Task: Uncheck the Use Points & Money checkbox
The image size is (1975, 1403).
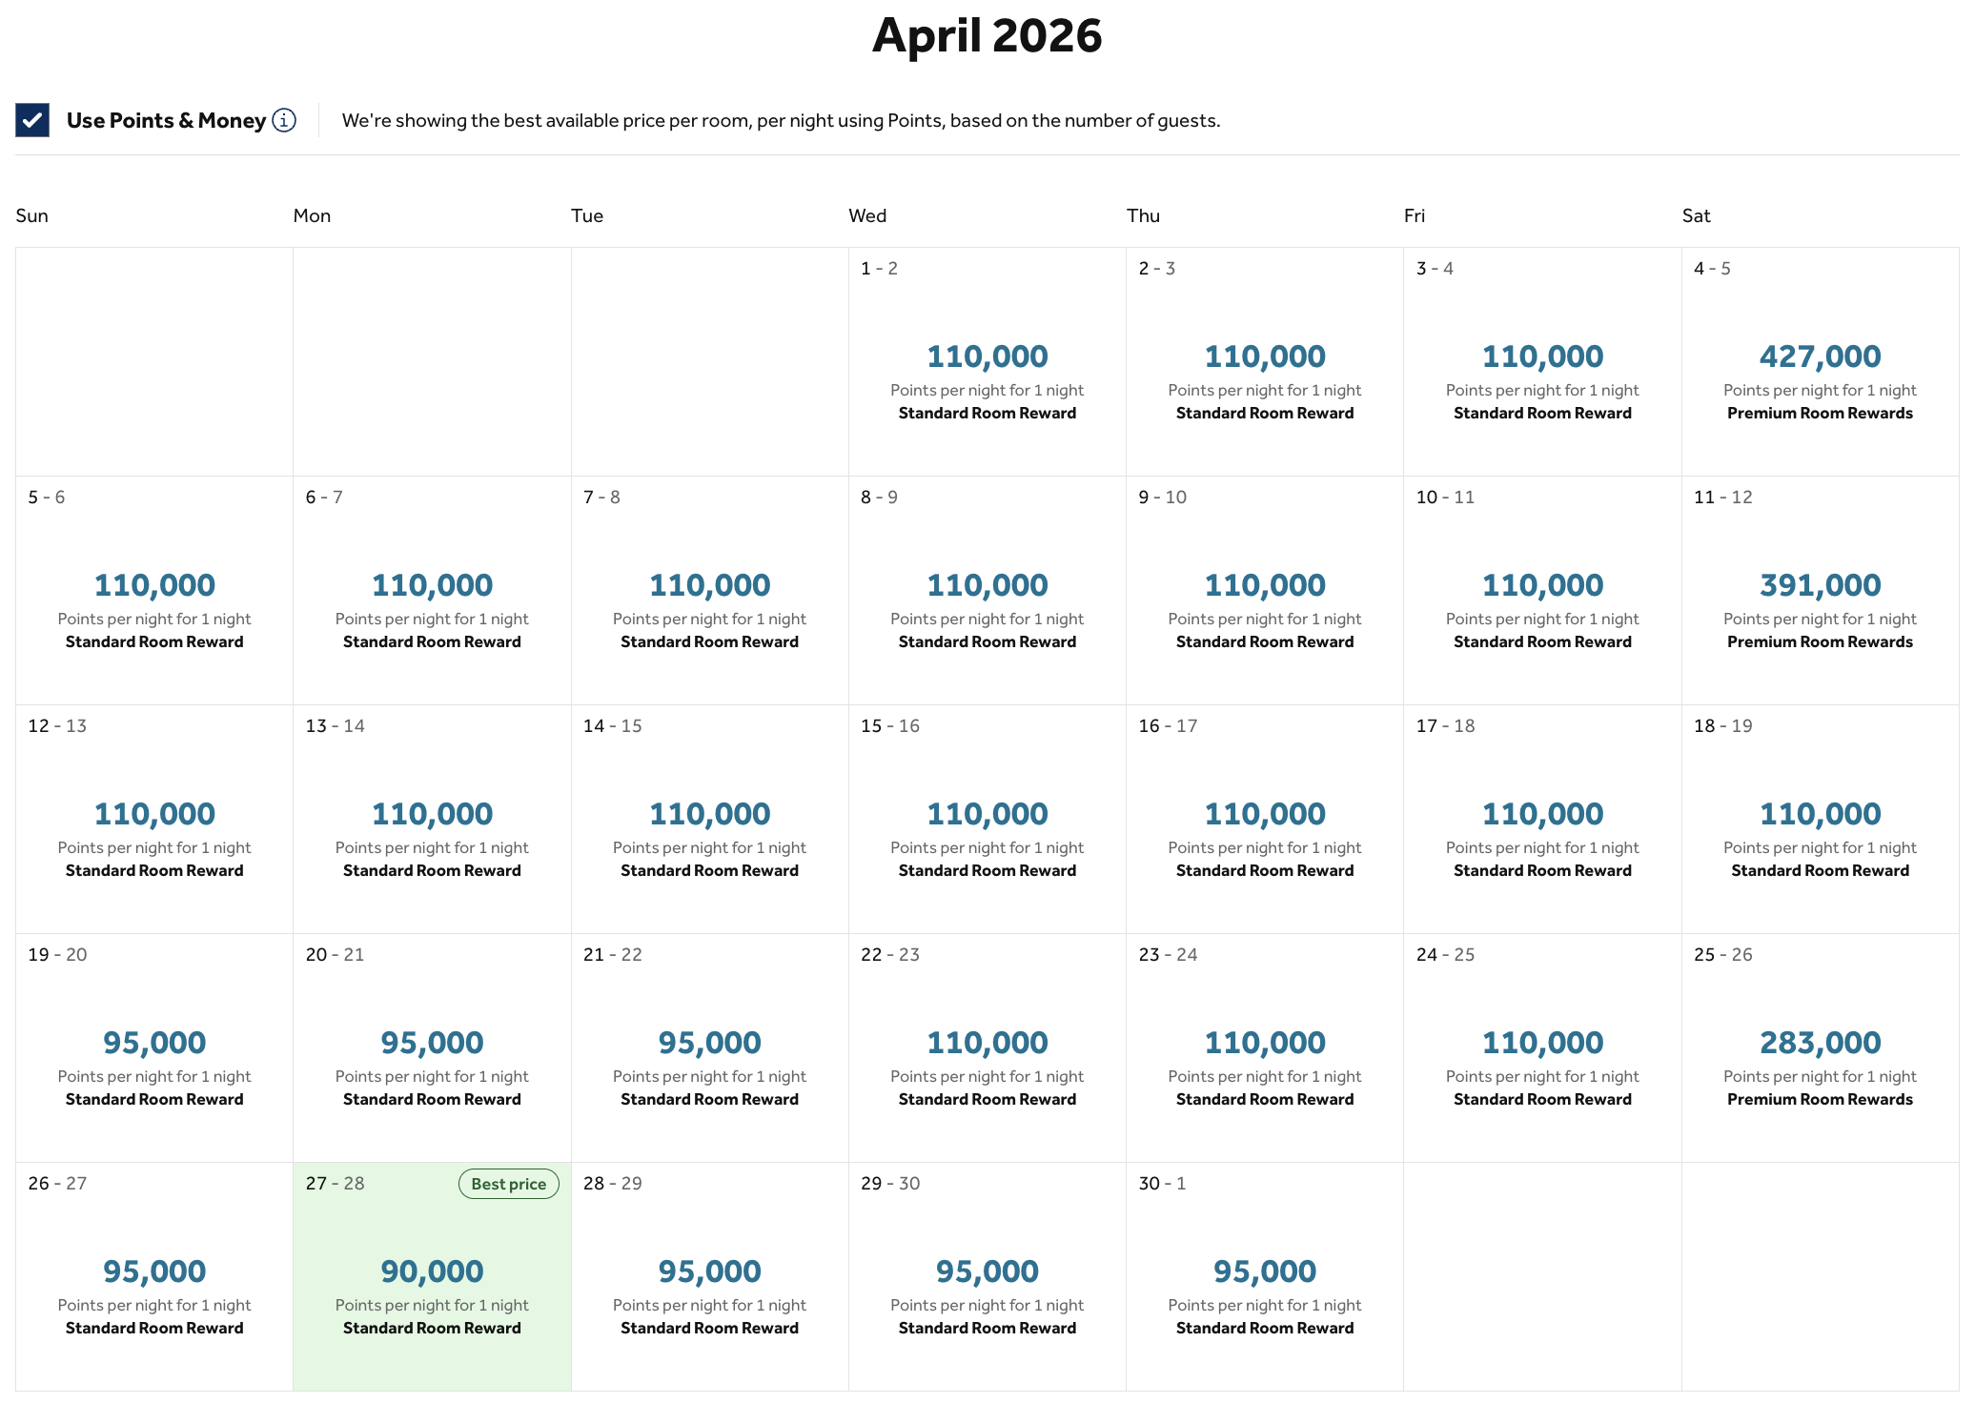Action: (31, 120)
